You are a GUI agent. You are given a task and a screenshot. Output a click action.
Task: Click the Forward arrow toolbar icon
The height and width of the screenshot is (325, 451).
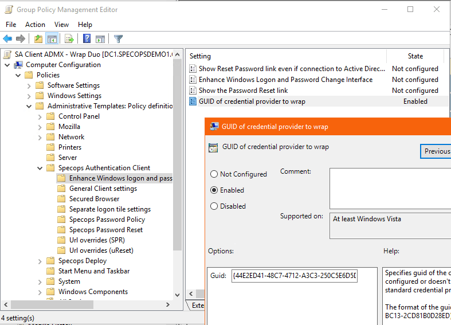pyautogui.click(x=21, y=38)
